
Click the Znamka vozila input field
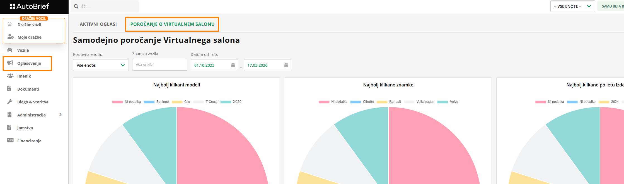(x=159, y=65)
